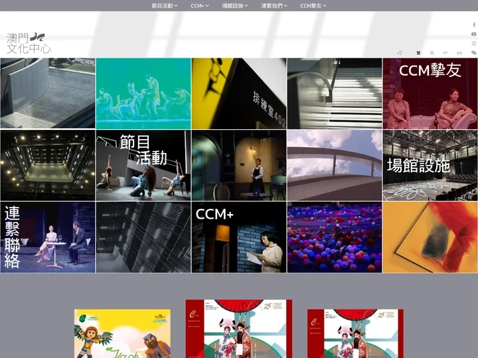Open the 場館設施 studio tile
478x358 pixels.
(430, 165)
